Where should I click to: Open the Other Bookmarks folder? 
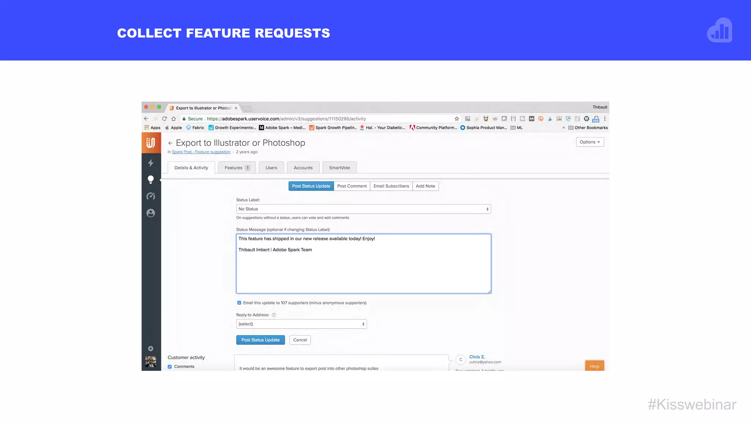[x=588, y=128]
